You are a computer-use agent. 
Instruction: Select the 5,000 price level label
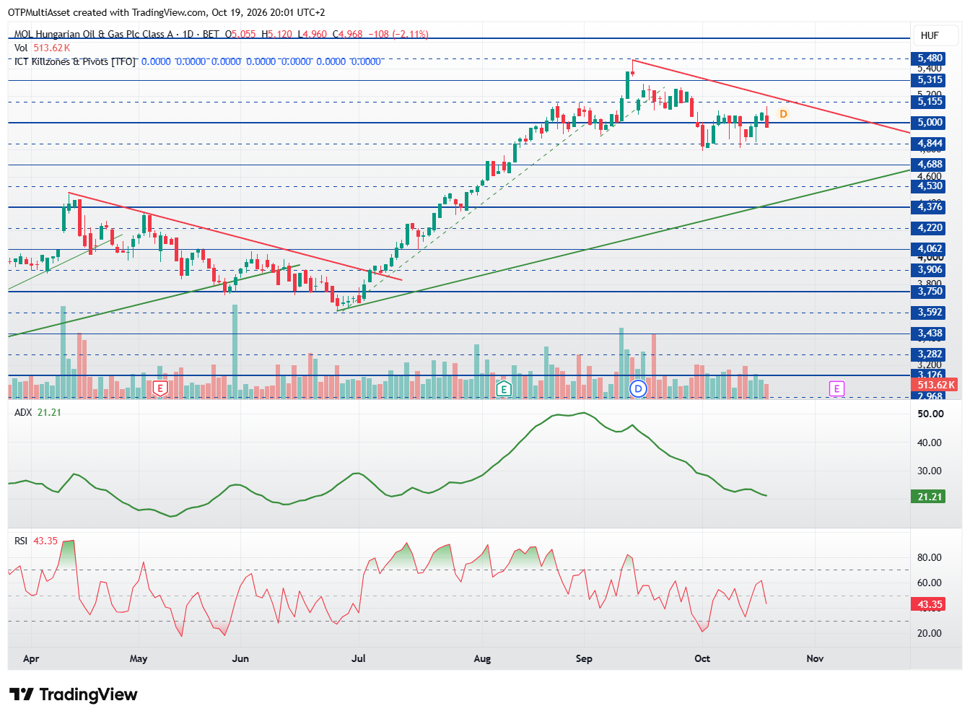930,123
